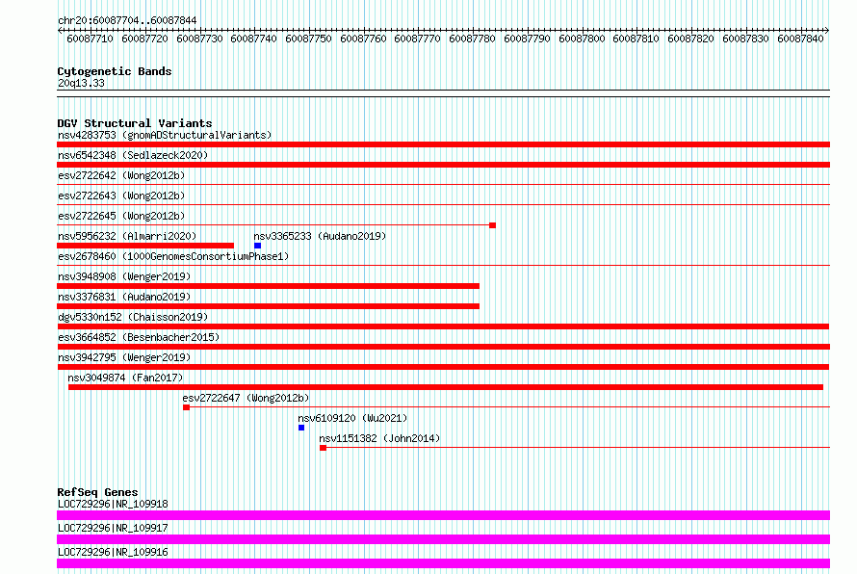Image resolution: width=857 pixels, height=574 pixels.
Task: Click ruler position 60087750
Action: point(308,39)
